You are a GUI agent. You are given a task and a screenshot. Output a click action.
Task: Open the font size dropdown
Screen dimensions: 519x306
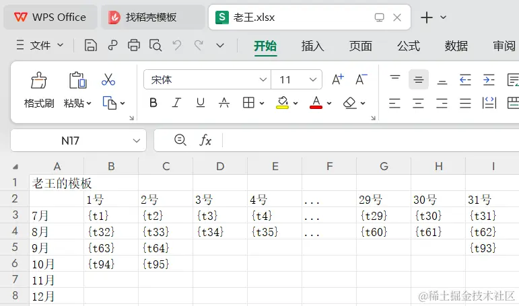(x=313, y=80)
